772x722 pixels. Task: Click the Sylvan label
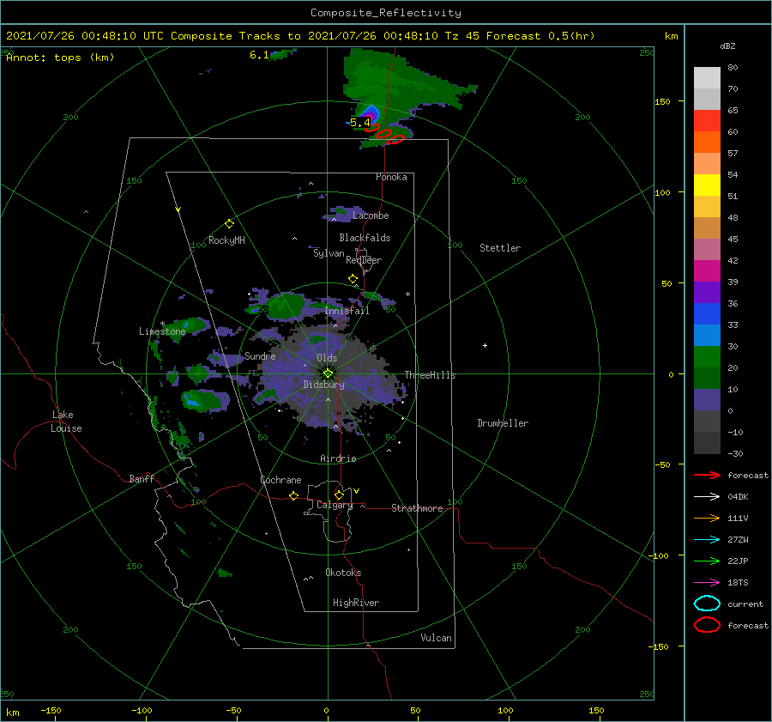(329, 253)
